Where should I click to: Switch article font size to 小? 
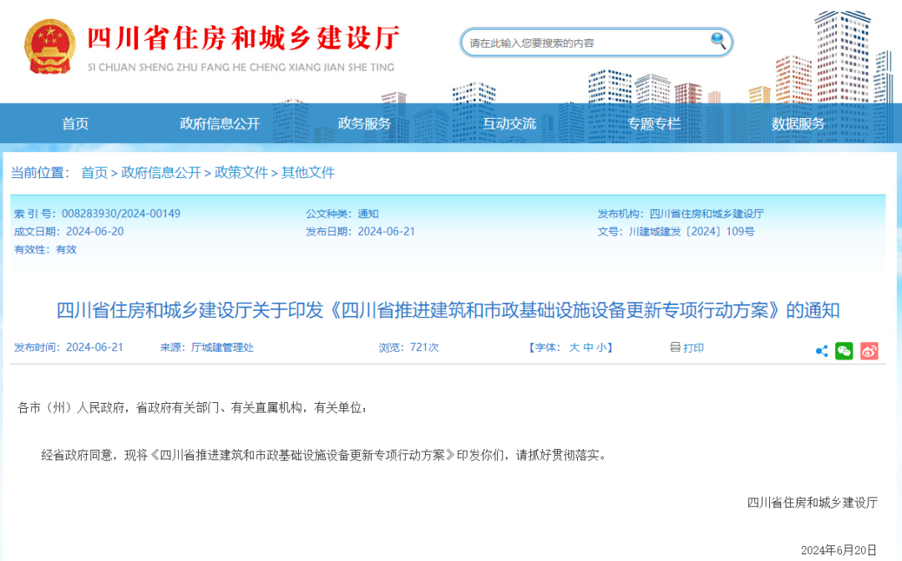(603, 348)
